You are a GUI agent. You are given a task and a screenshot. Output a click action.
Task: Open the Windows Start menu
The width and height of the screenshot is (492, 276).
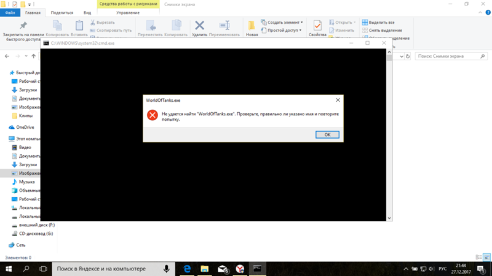[x=9, y=269]
